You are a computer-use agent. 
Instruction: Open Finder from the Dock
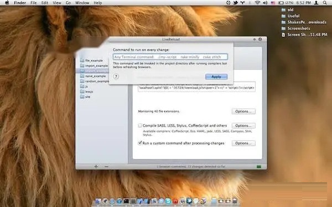point(98,201)
